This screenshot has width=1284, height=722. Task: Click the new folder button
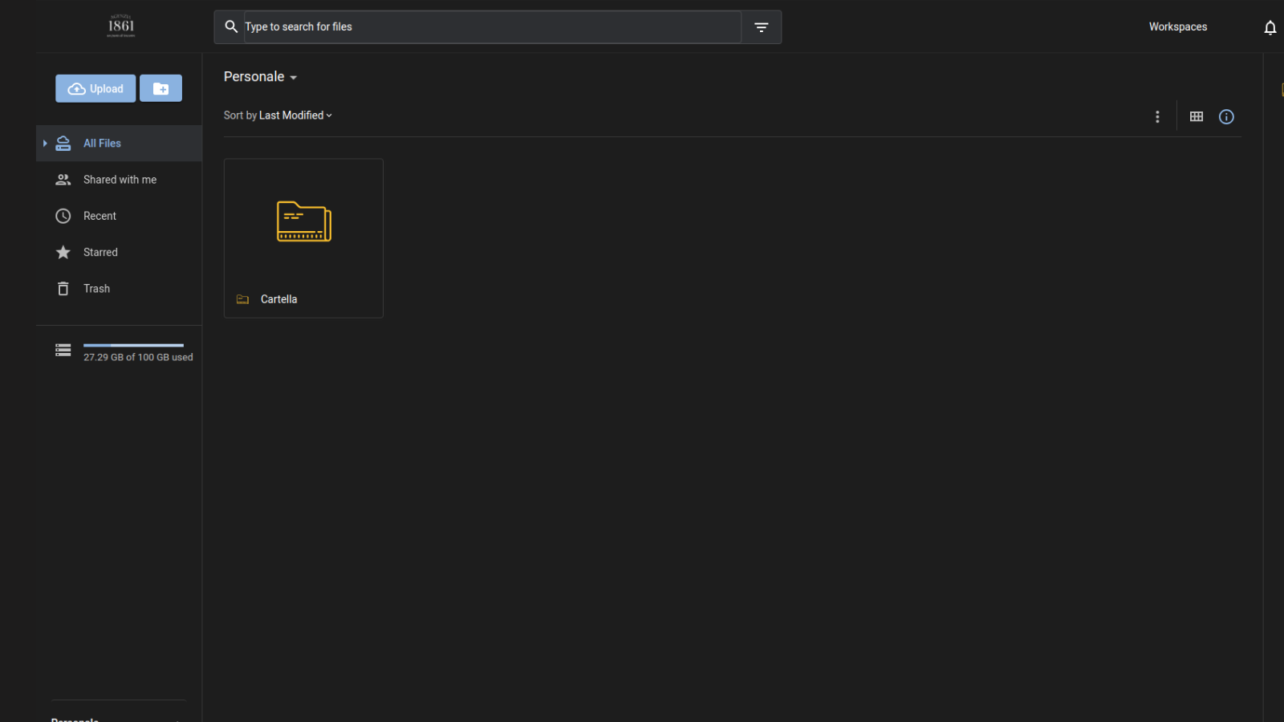tap(160, 88)
